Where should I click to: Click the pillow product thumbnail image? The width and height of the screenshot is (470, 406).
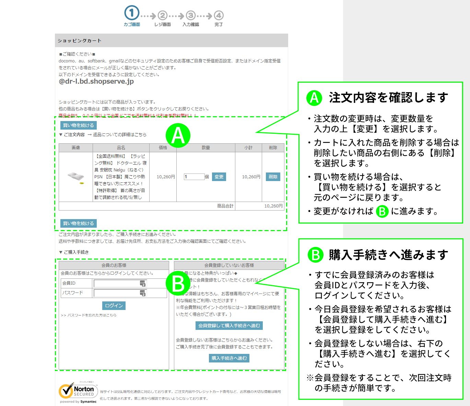[x=76, y=177]
